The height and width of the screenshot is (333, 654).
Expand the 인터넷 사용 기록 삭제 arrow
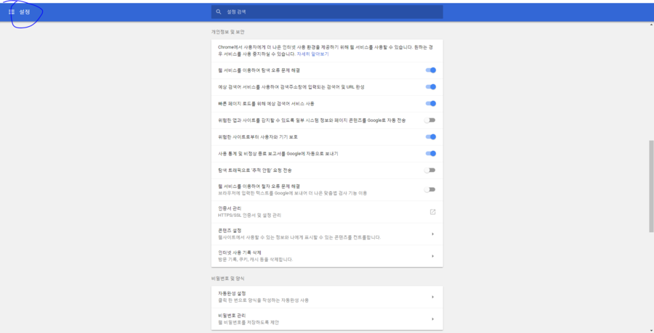[x=432, y=256]
